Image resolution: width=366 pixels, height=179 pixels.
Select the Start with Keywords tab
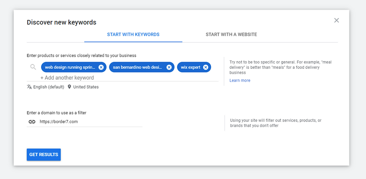point(133,35)
